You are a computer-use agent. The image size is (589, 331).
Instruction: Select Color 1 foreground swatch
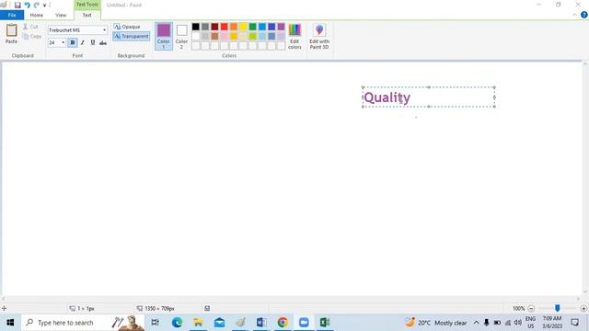pyautogui.click(x=164, y=36)
